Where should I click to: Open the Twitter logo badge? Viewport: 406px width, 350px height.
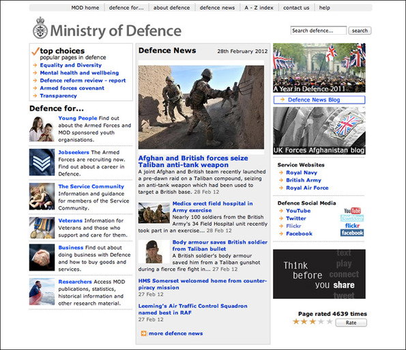[352, 218]
